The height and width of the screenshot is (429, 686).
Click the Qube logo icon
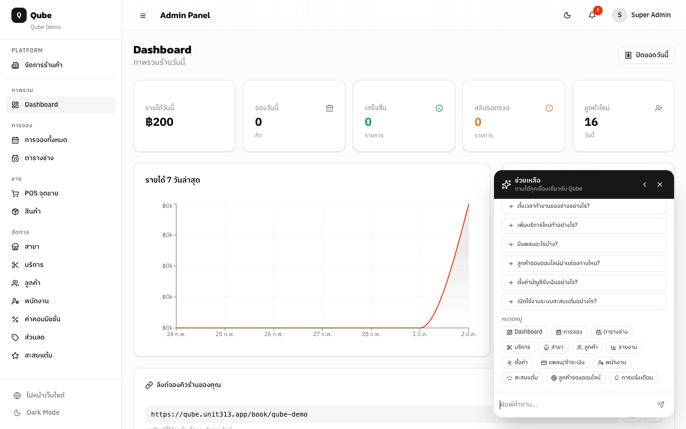(x=19, y=15)
